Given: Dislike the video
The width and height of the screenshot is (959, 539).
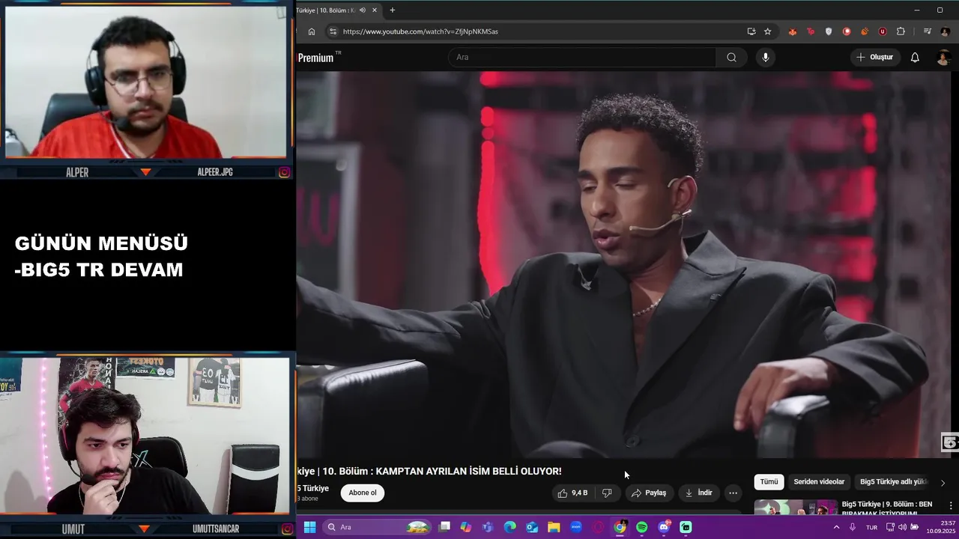Looking at the screenshot, I should pos(607,493).
